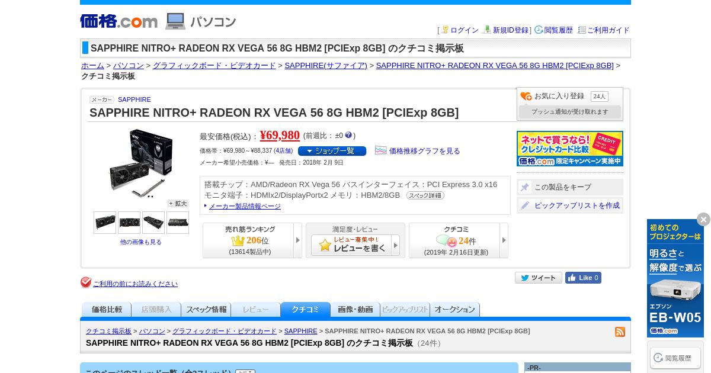Create a pickup list with ピックアップリストを作成

click(570, 205)
